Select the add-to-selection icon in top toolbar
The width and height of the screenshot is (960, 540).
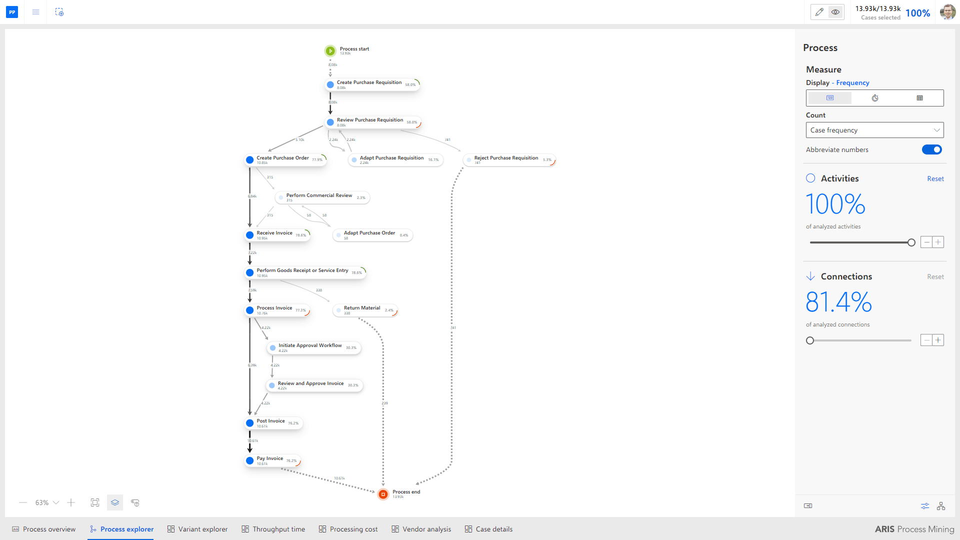pyautogui.click(x=59, y=12)
